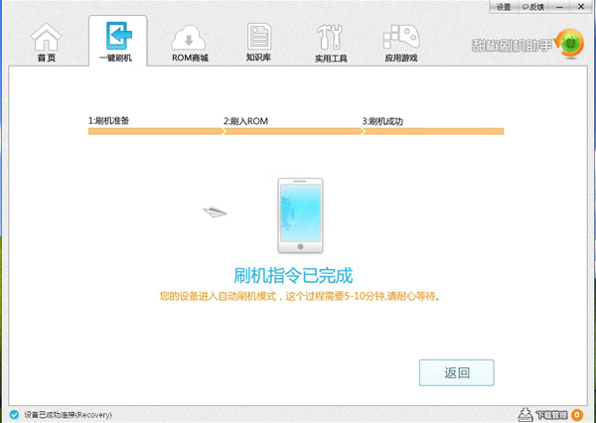This screenshot has height=423, width=596.
Task: Click the 2:刷入ROM step label
Action: [245, 121]
